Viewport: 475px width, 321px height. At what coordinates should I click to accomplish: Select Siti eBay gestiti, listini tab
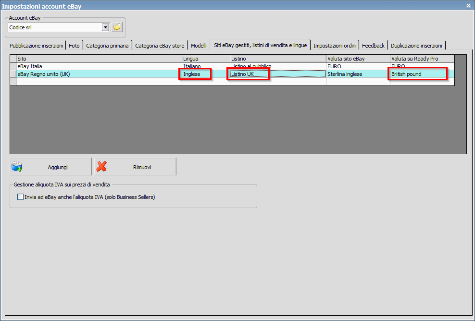click(260, 45)
